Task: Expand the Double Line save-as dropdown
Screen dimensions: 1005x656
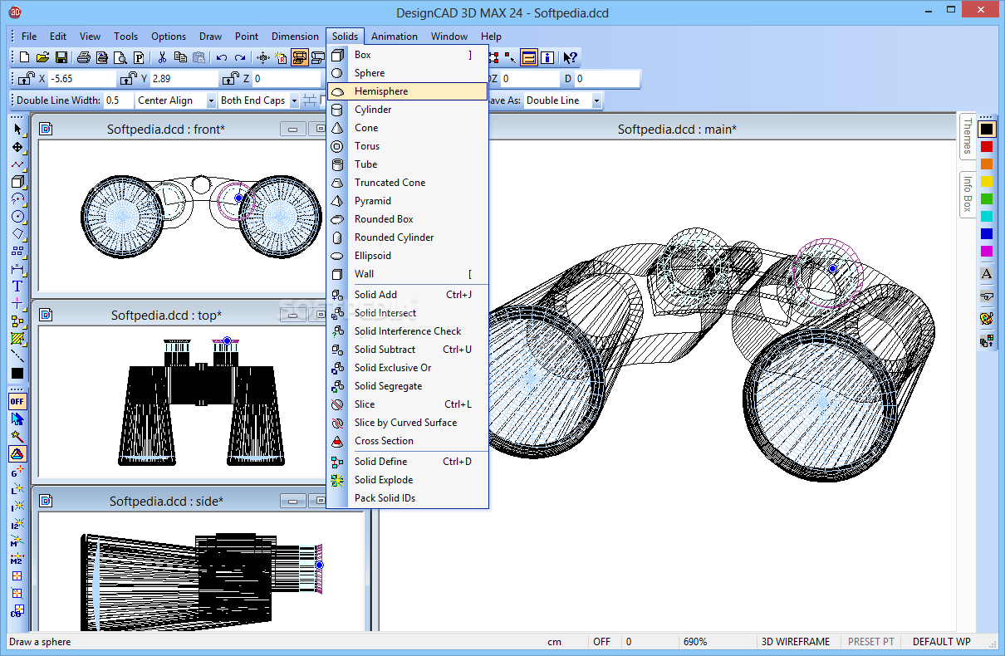Action: (596, 100)
